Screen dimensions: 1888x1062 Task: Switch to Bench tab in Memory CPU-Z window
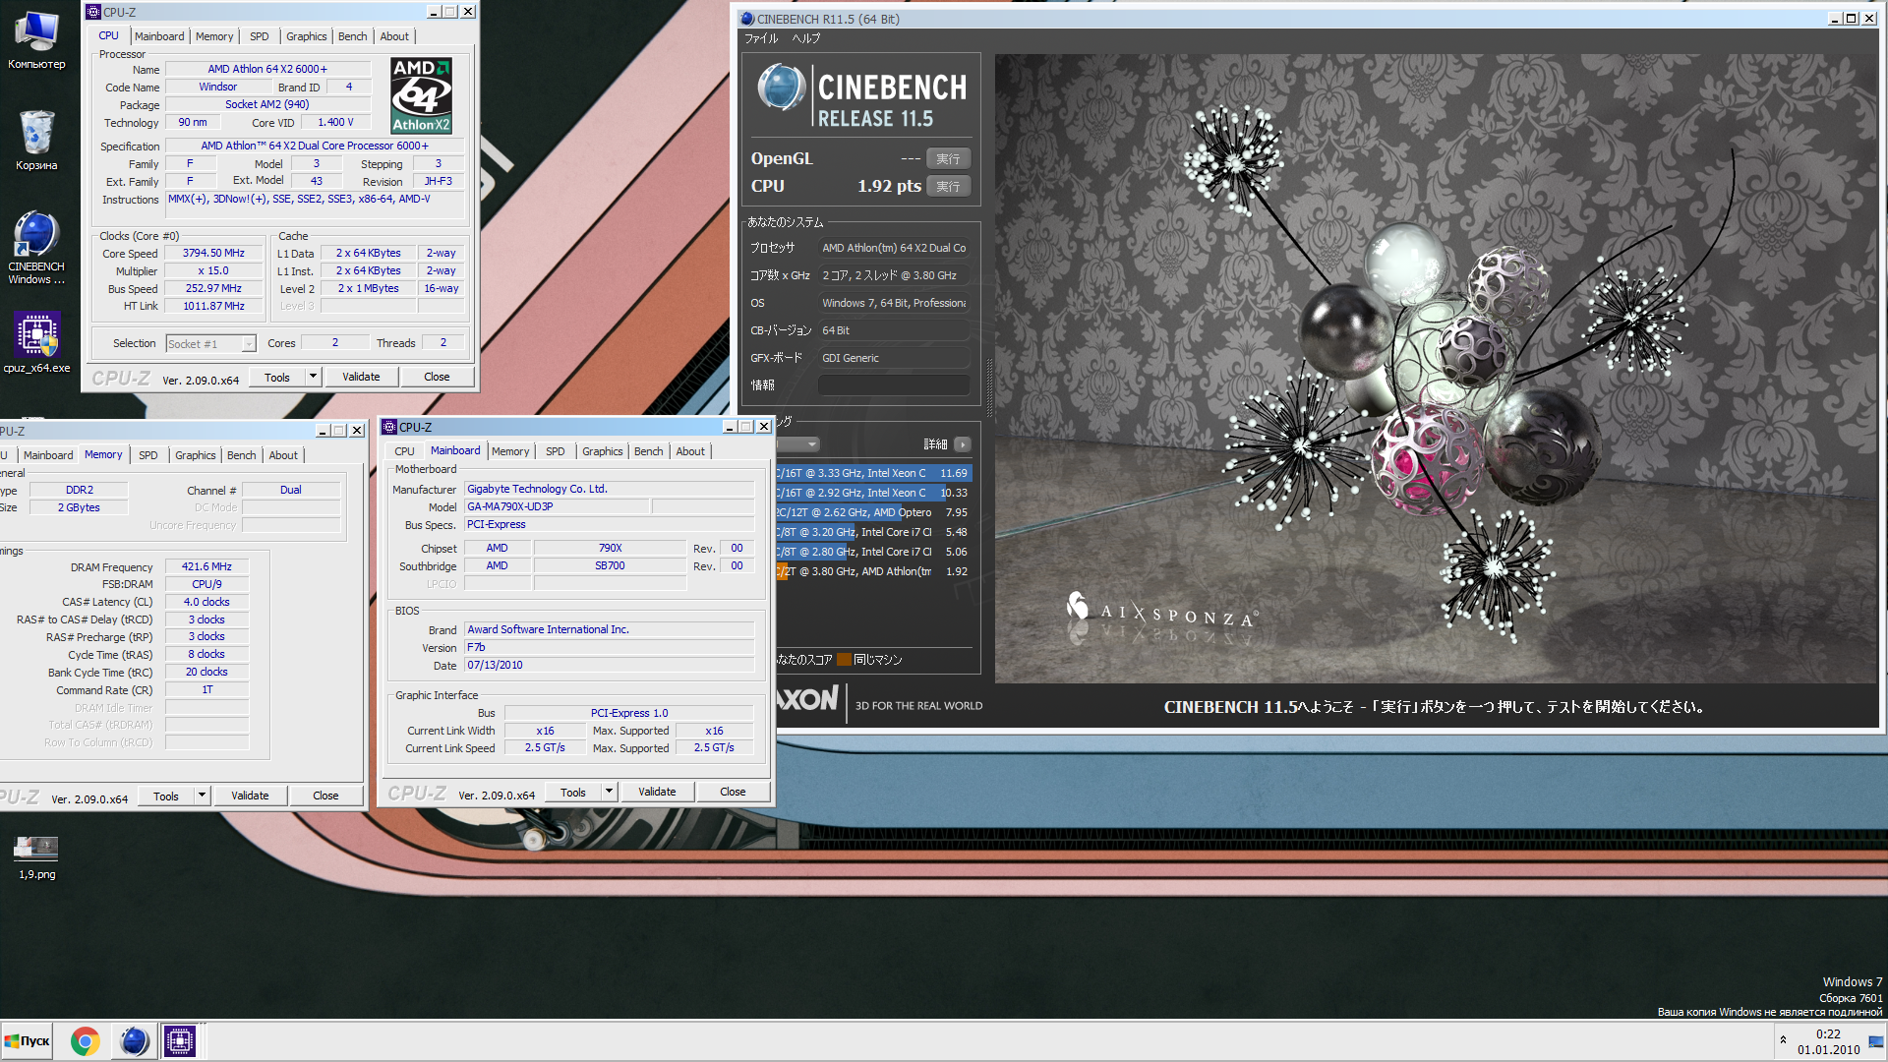[x=241, y=455]
